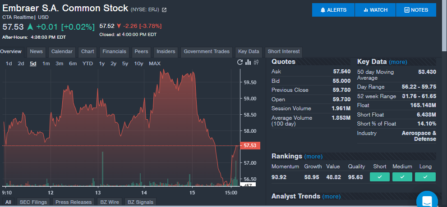Select the 6m chart range
Viewport: 447px width, 207px height.
point(73,64)
